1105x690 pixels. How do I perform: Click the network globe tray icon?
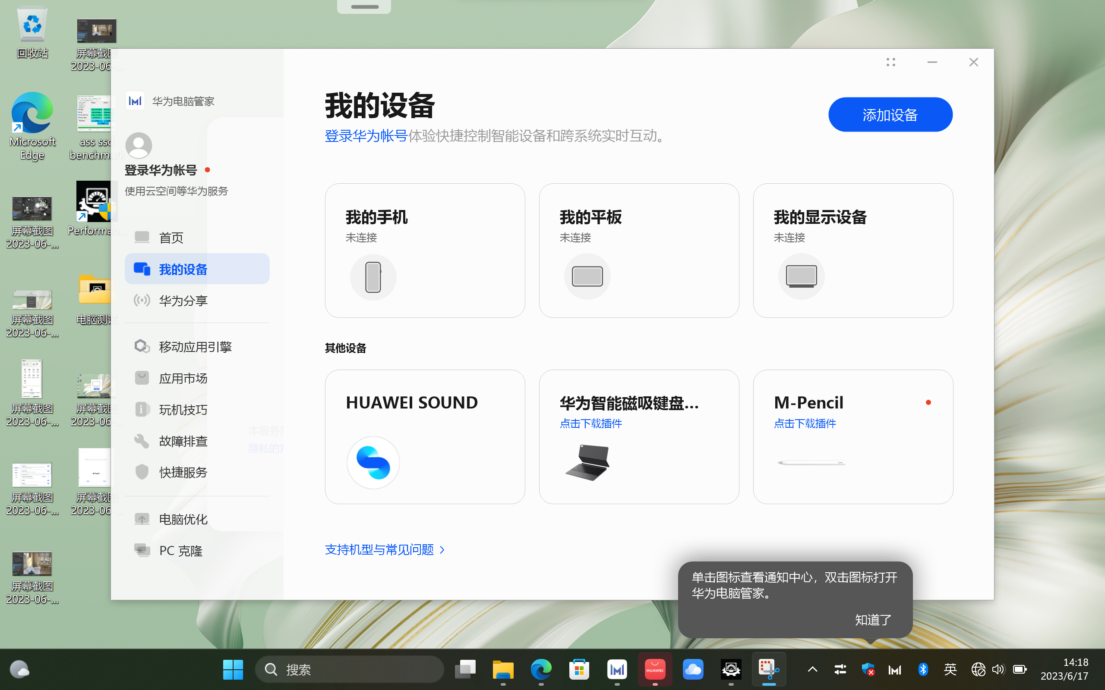click(x=978, y=669)
